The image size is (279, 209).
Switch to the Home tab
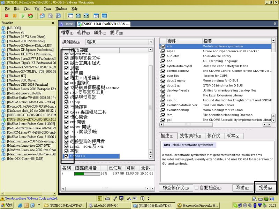66,24
